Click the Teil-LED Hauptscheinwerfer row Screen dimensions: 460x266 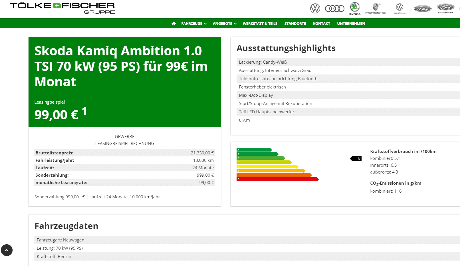(x=348, y=112)
